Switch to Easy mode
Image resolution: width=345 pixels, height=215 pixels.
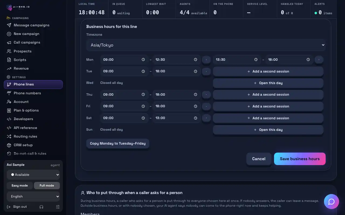[20, 185]
